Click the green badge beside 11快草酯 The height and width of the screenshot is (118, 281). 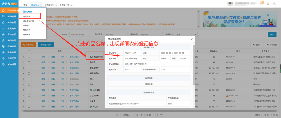(91, 90)
